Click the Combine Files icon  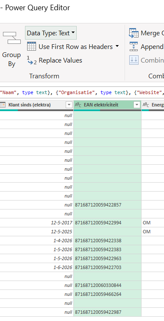click(133, 60)
